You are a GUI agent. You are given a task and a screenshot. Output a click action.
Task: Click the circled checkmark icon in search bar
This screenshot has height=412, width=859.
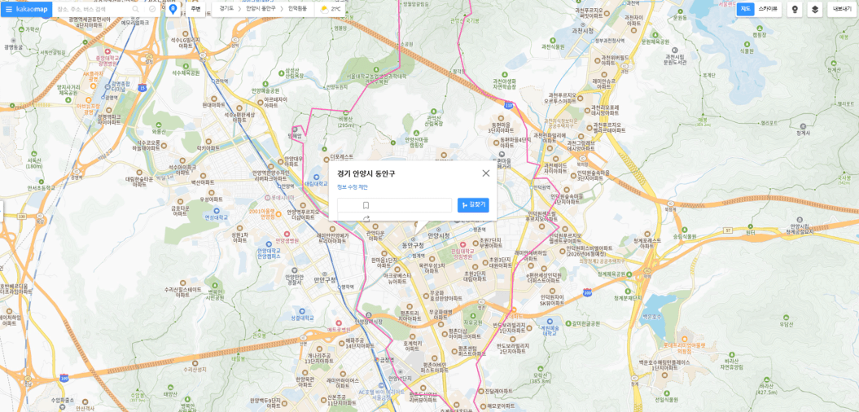point(152,9)
